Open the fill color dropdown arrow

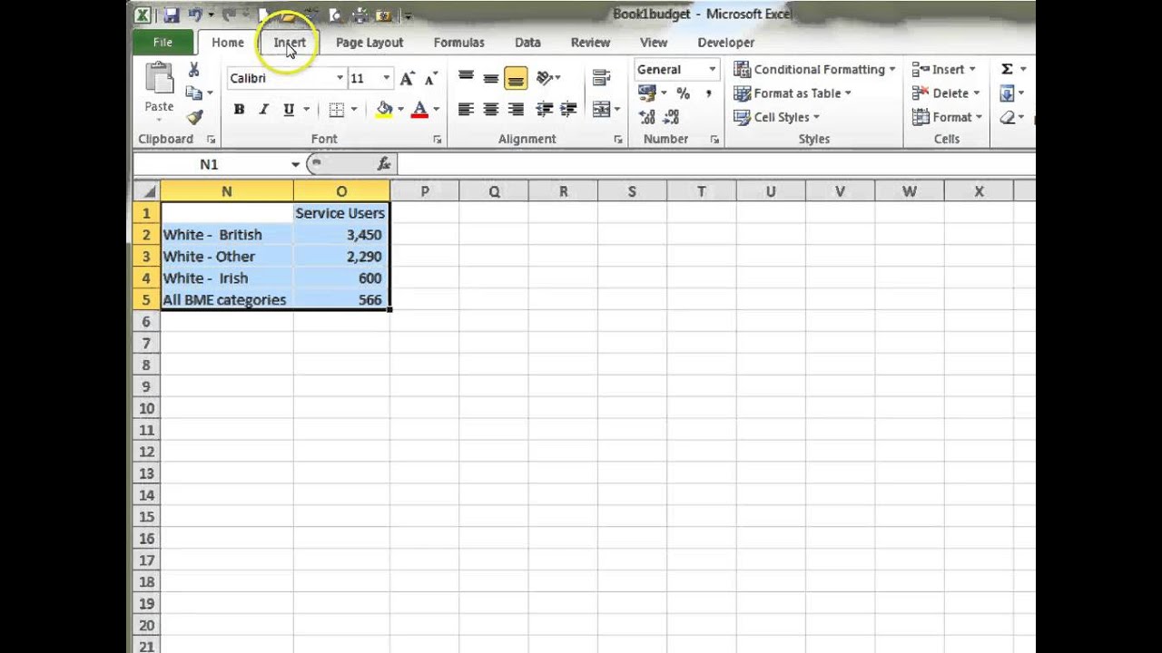(400, 110)
